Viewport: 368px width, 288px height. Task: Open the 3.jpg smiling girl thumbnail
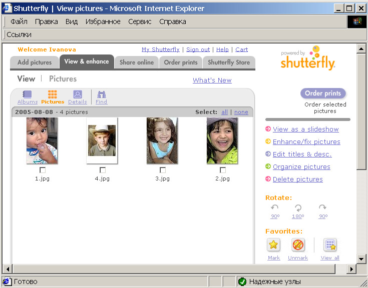click(162, 140)
